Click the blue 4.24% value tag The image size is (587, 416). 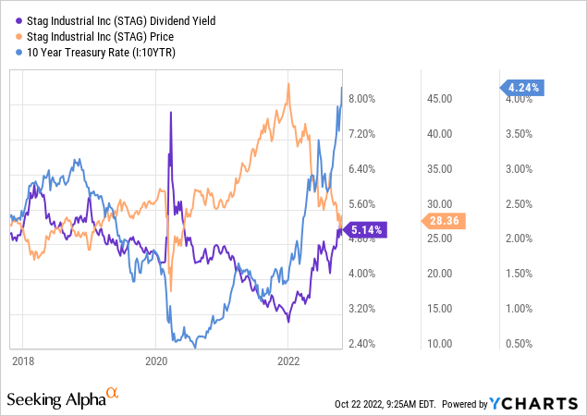(x=522, y=89)
